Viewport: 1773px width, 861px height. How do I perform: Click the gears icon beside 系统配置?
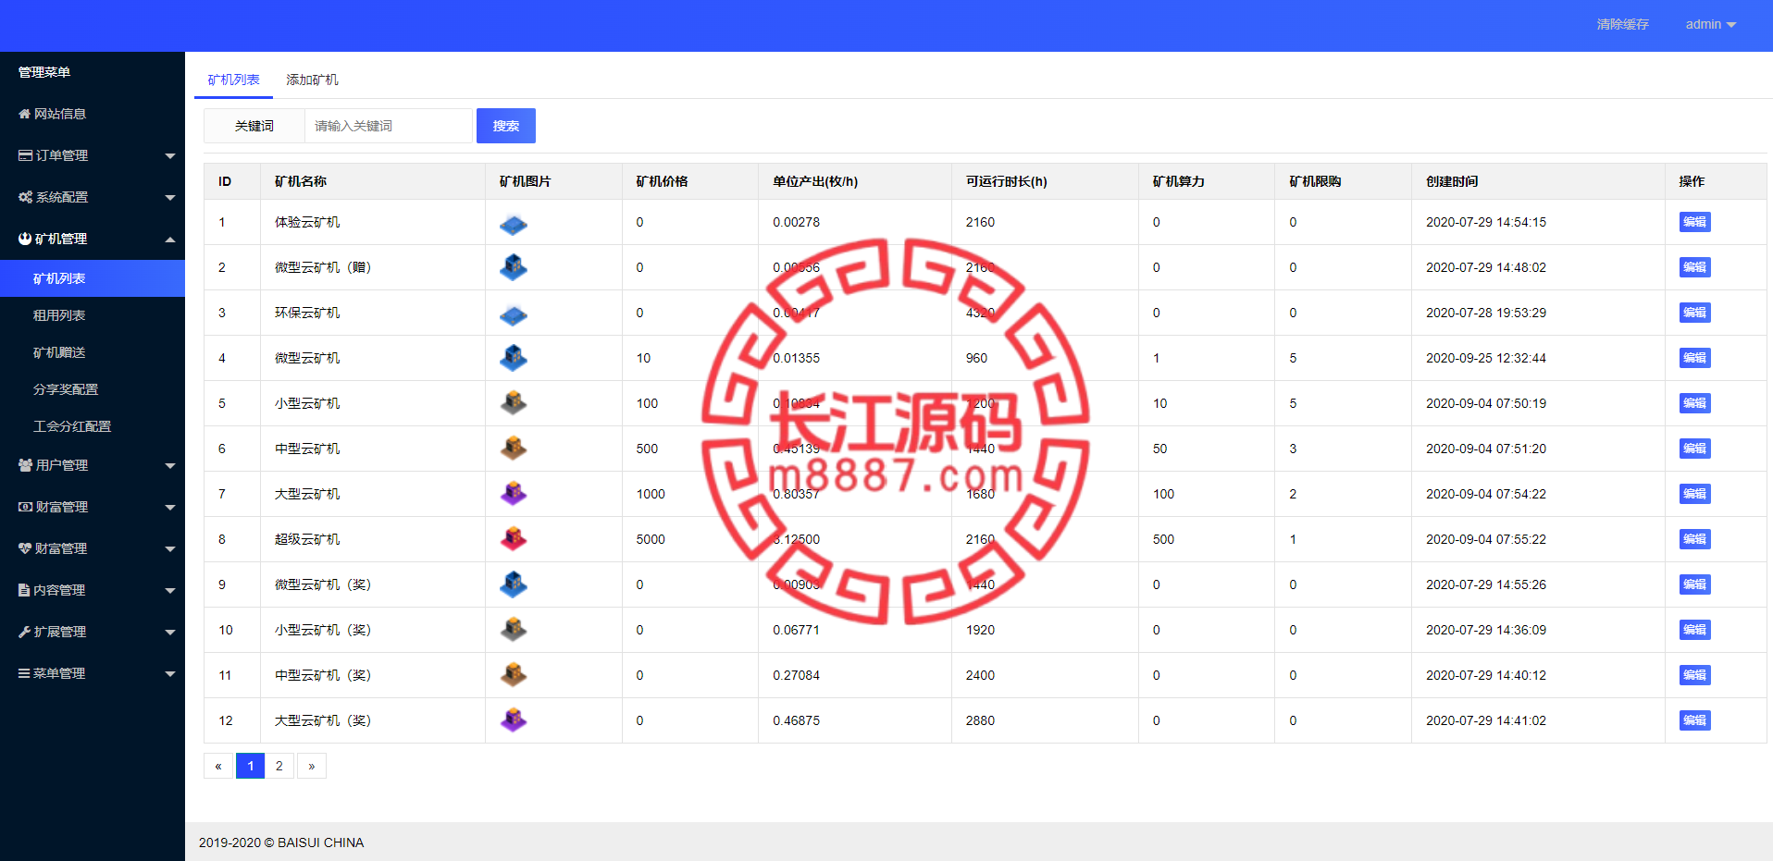(26, 197)
